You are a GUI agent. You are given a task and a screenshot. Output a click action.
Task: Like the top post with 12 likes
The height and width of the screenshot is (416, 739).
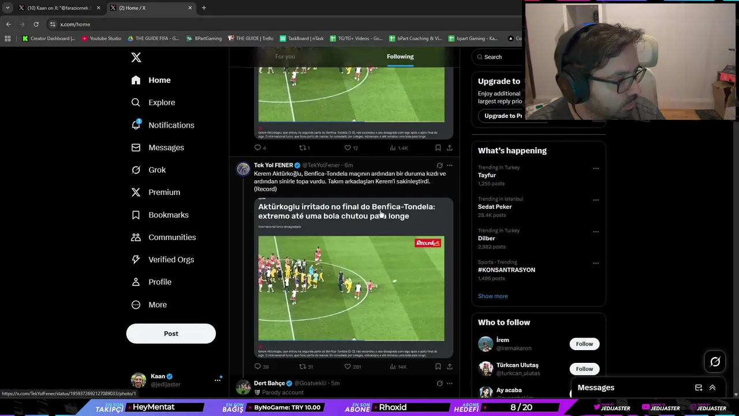pyautogui.click(x=351, y=148)
